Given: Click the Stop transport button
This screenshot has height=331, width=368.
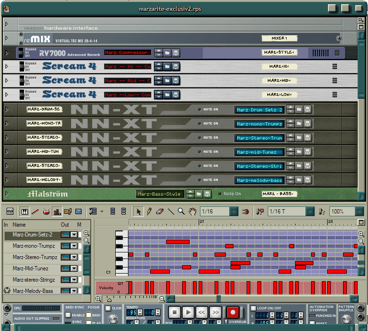Looking at the screenshot, I should tap(175, 312).
